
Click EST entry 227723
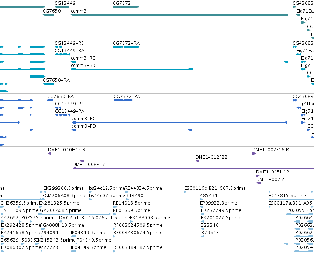(49, 247)
